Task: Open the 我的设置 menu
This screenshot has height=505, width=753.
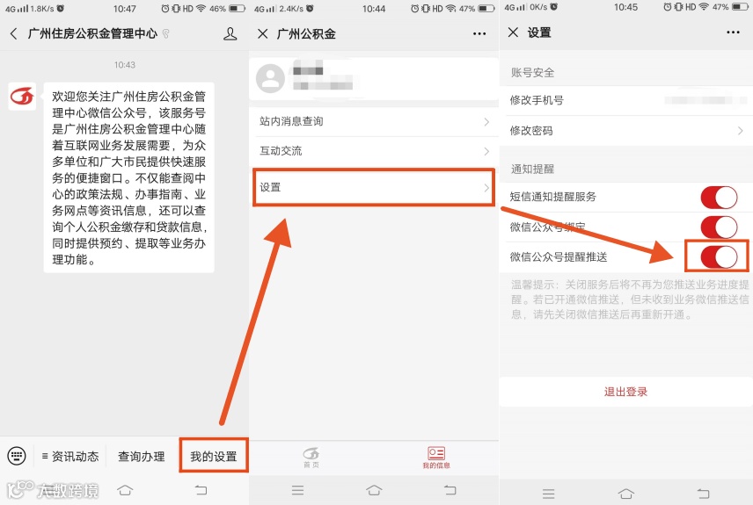Action: (x=214, y=456)
